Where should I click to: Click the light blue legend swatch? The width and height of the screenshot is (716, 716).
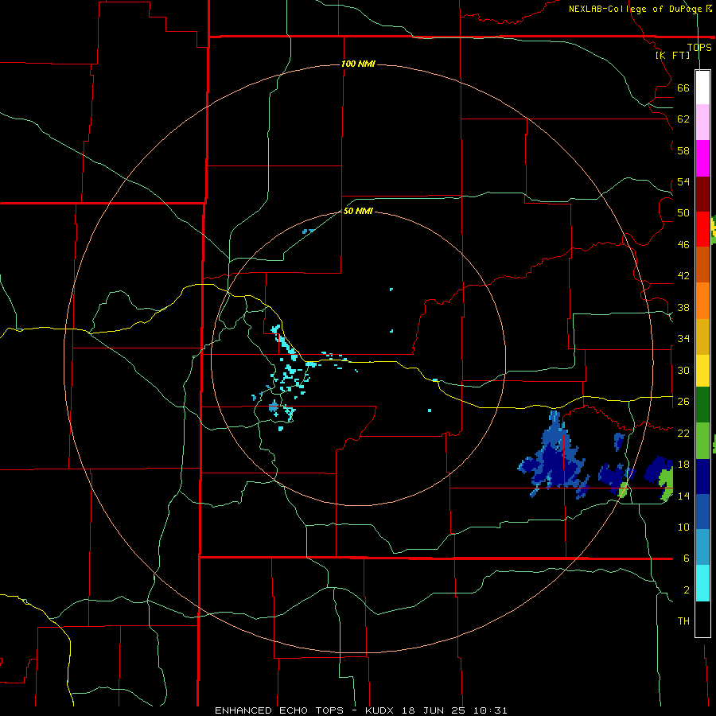702,547
